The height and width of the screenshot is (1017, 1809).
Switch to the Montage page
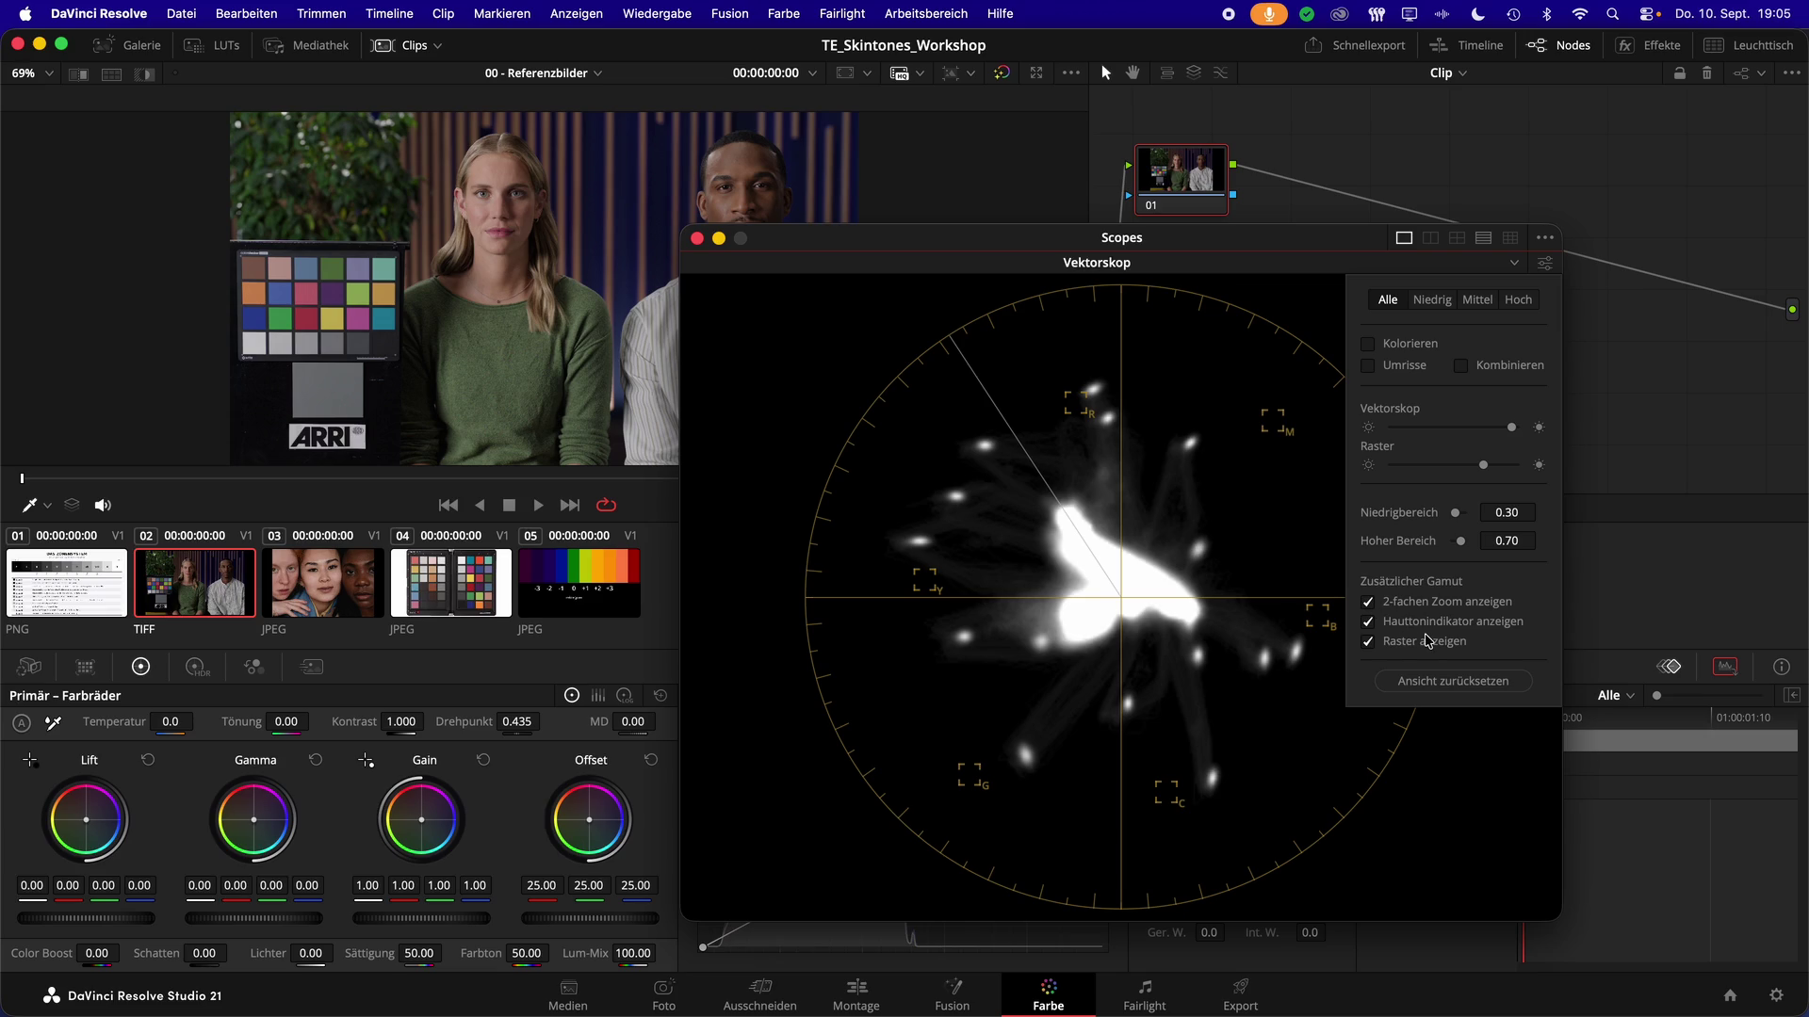click(x=856, y=994)
